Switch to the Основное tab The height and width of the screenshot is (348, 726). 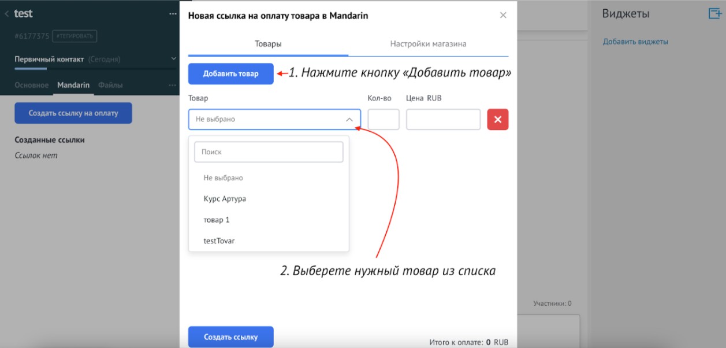(x=32, y=85)
